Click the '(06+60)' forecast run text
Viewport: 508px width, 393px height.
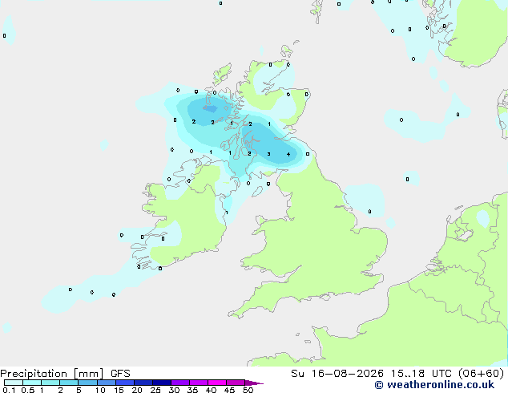pos(482,374)
